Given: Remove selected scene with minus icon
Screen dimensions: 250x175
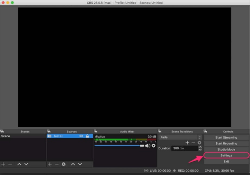Looking at the screenshot, I should pos(10,164).
